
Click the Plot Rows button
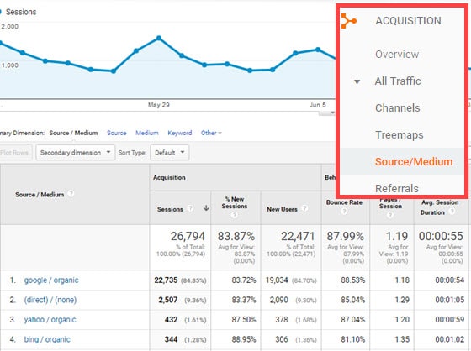pos(15,152)
